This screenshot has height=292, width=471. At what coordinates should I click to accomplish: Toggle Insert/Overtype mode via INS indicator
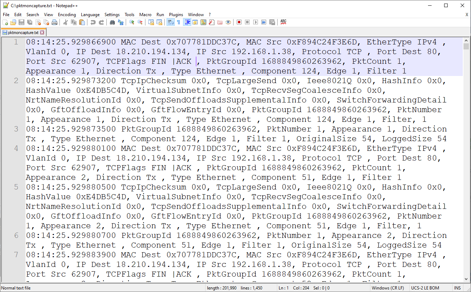[x=457, y=288]
